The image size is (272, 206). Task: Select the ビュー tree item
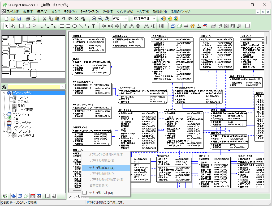point(17,119)
